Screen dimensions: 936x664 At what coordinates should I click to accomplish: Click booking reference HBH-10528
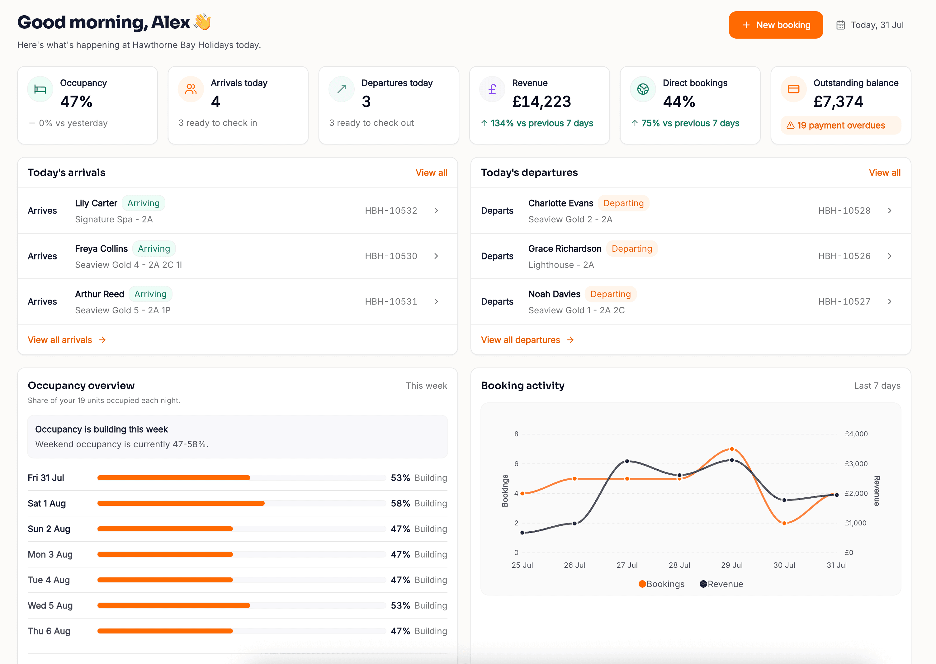(x=844, y=211)
